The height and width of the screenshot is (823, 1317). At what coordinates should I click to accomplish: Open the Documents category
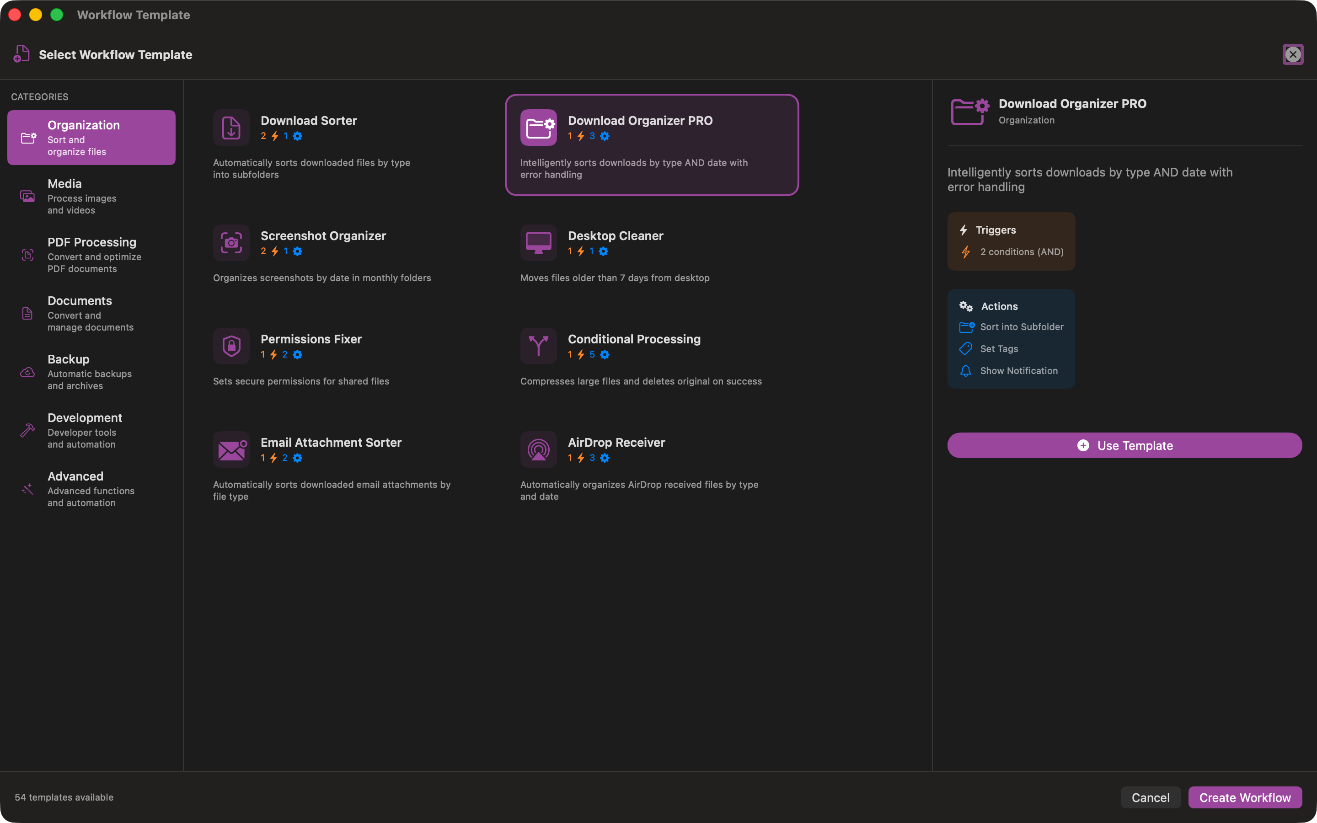tap(91, 314)
